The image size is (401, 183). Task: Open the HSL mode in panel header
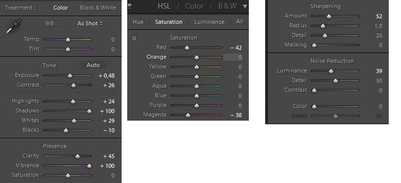coord(164,6)
